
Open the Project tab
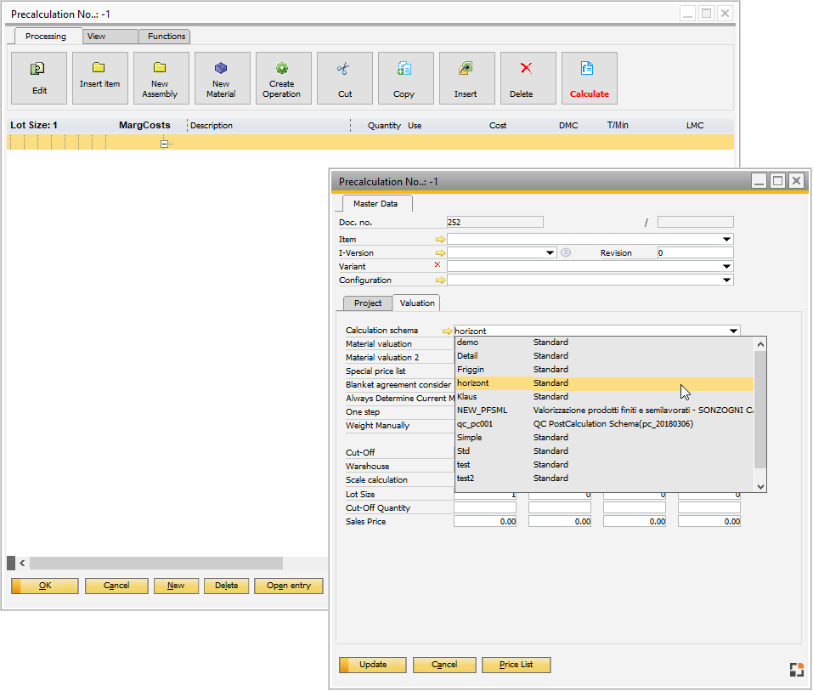click(x=368, y=303)
